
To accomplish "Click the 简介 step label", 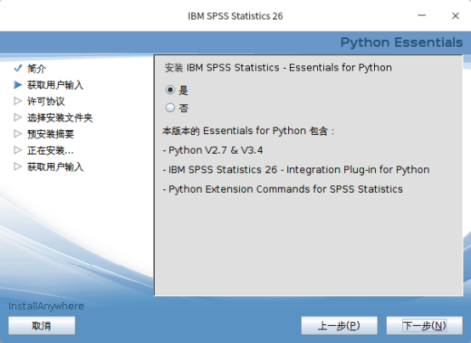I will tap(37, 69).
